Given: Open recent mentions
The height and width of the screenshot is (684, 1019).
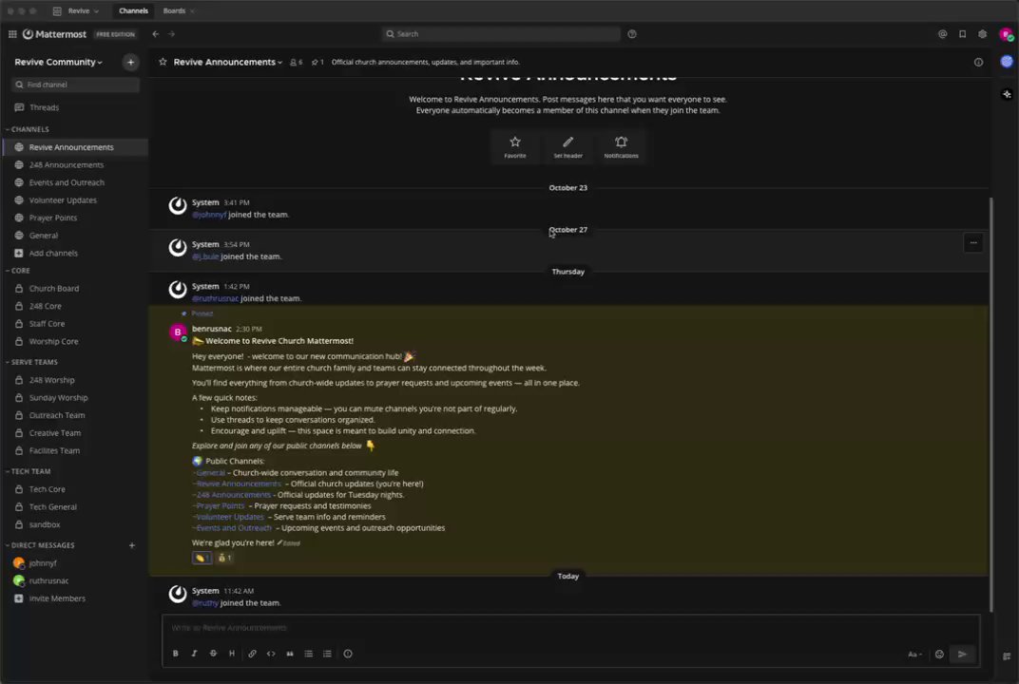Looking at the screenshot, I should pyautogui.click(x=942, y=34).
